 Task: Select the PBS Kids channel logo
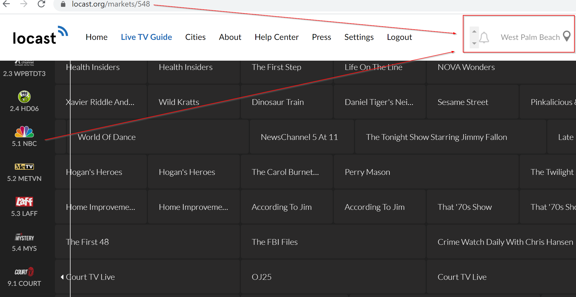24,97
